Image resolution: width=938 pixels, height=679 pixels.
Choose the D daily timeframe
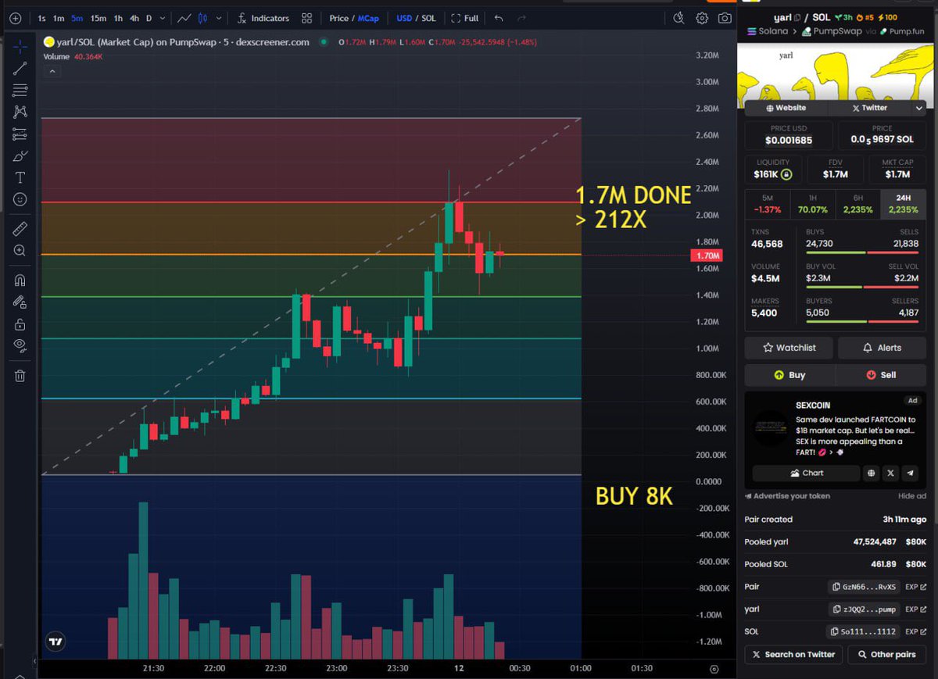[149, 18]
